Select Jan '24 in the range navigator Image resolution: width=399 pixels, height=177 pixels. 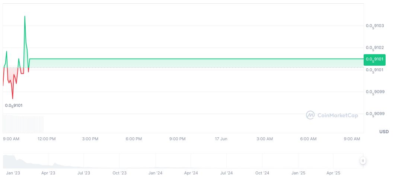155,173
